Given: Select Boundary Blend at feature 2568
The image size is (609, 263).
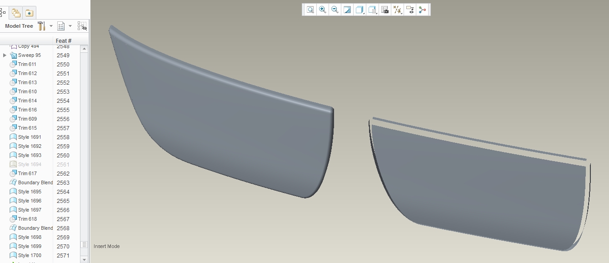Looking at the screenshot, I should coord(35,228).
